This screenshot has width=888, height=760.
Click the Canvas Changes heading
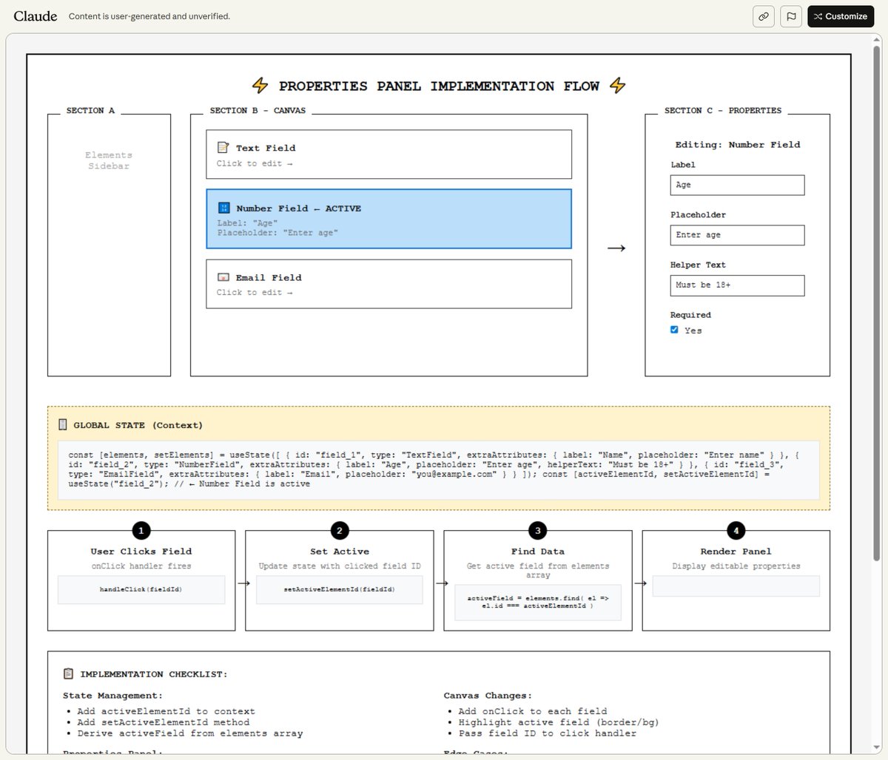pyautogui.click(x=488, y=696)
